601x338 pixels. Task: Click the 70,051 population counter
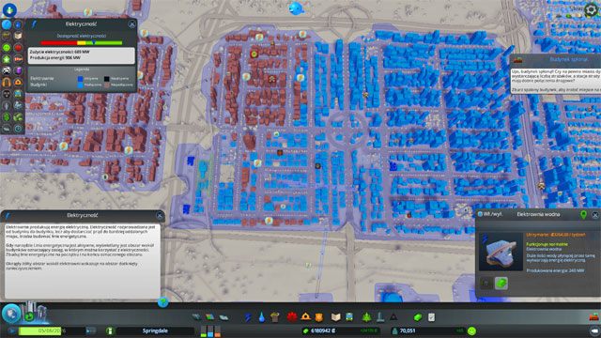pyautogui.click(x=407, y=330)
